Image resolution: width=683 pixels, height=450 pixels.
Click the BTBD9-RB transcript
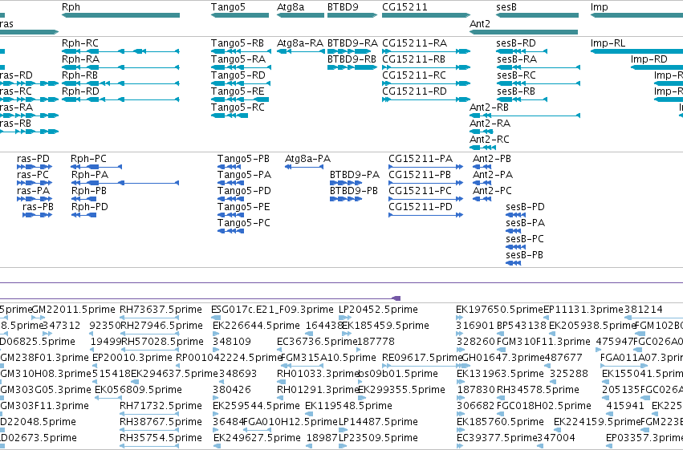pyautogui.click(x=352, y=67)
